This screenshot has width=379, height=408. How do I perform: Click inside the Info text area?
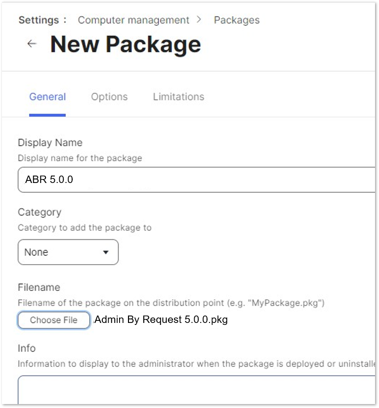coord(197,390)
